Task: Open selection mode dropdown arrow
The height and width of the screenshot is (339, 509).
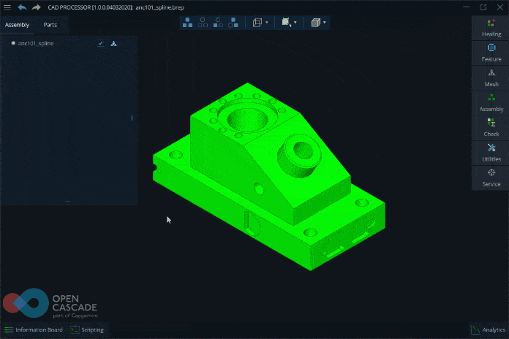Action: (295, 23)
